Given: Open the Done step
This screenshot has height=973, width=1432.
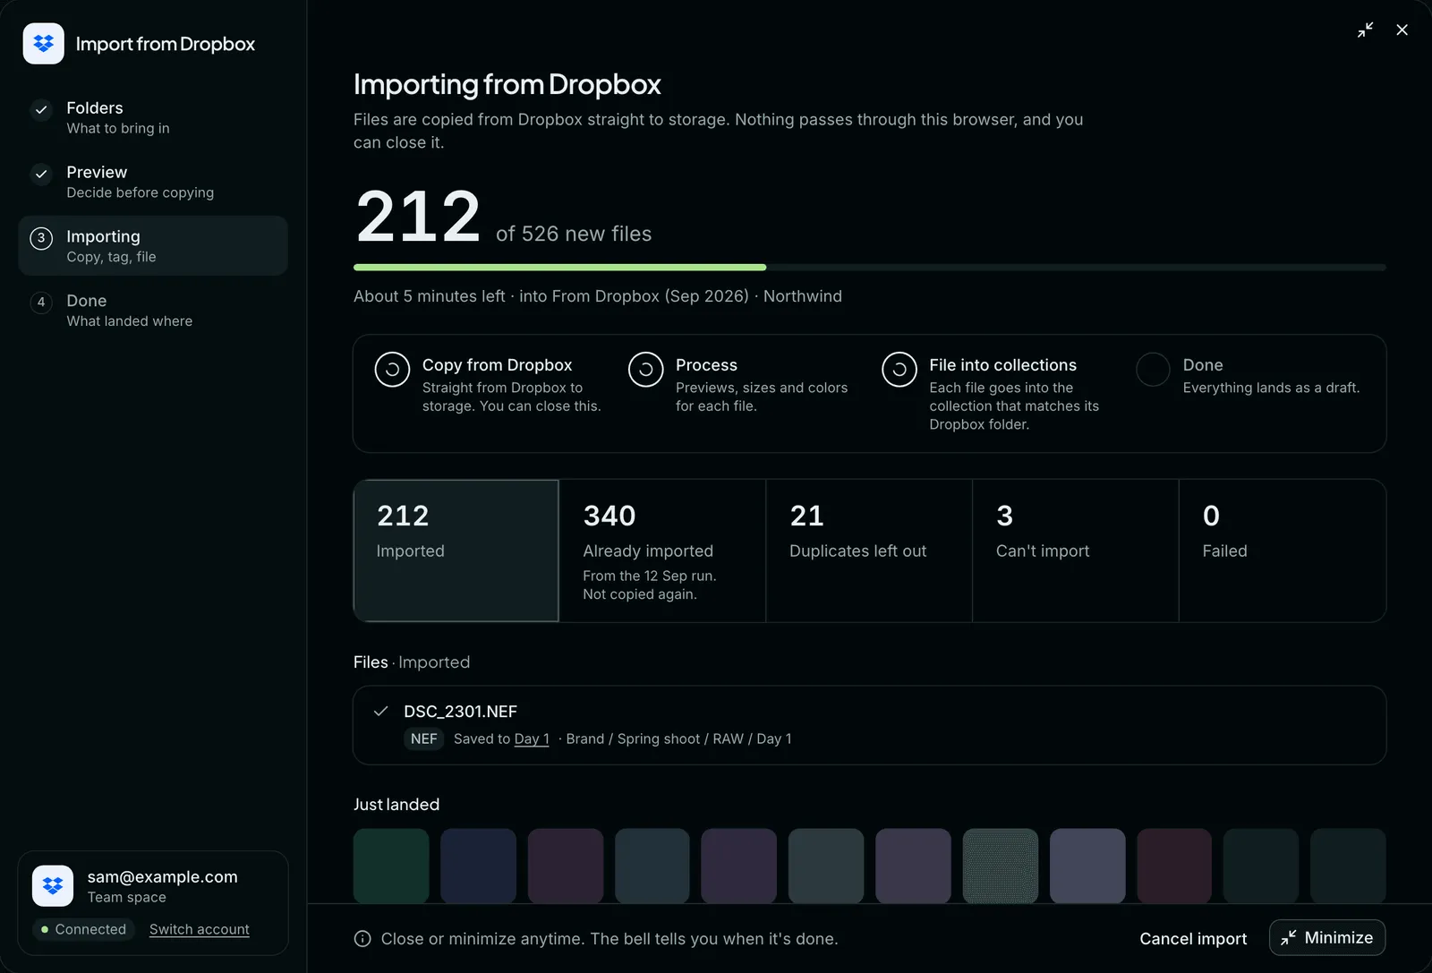Looking at the screenshot, I should click(153, 310).
